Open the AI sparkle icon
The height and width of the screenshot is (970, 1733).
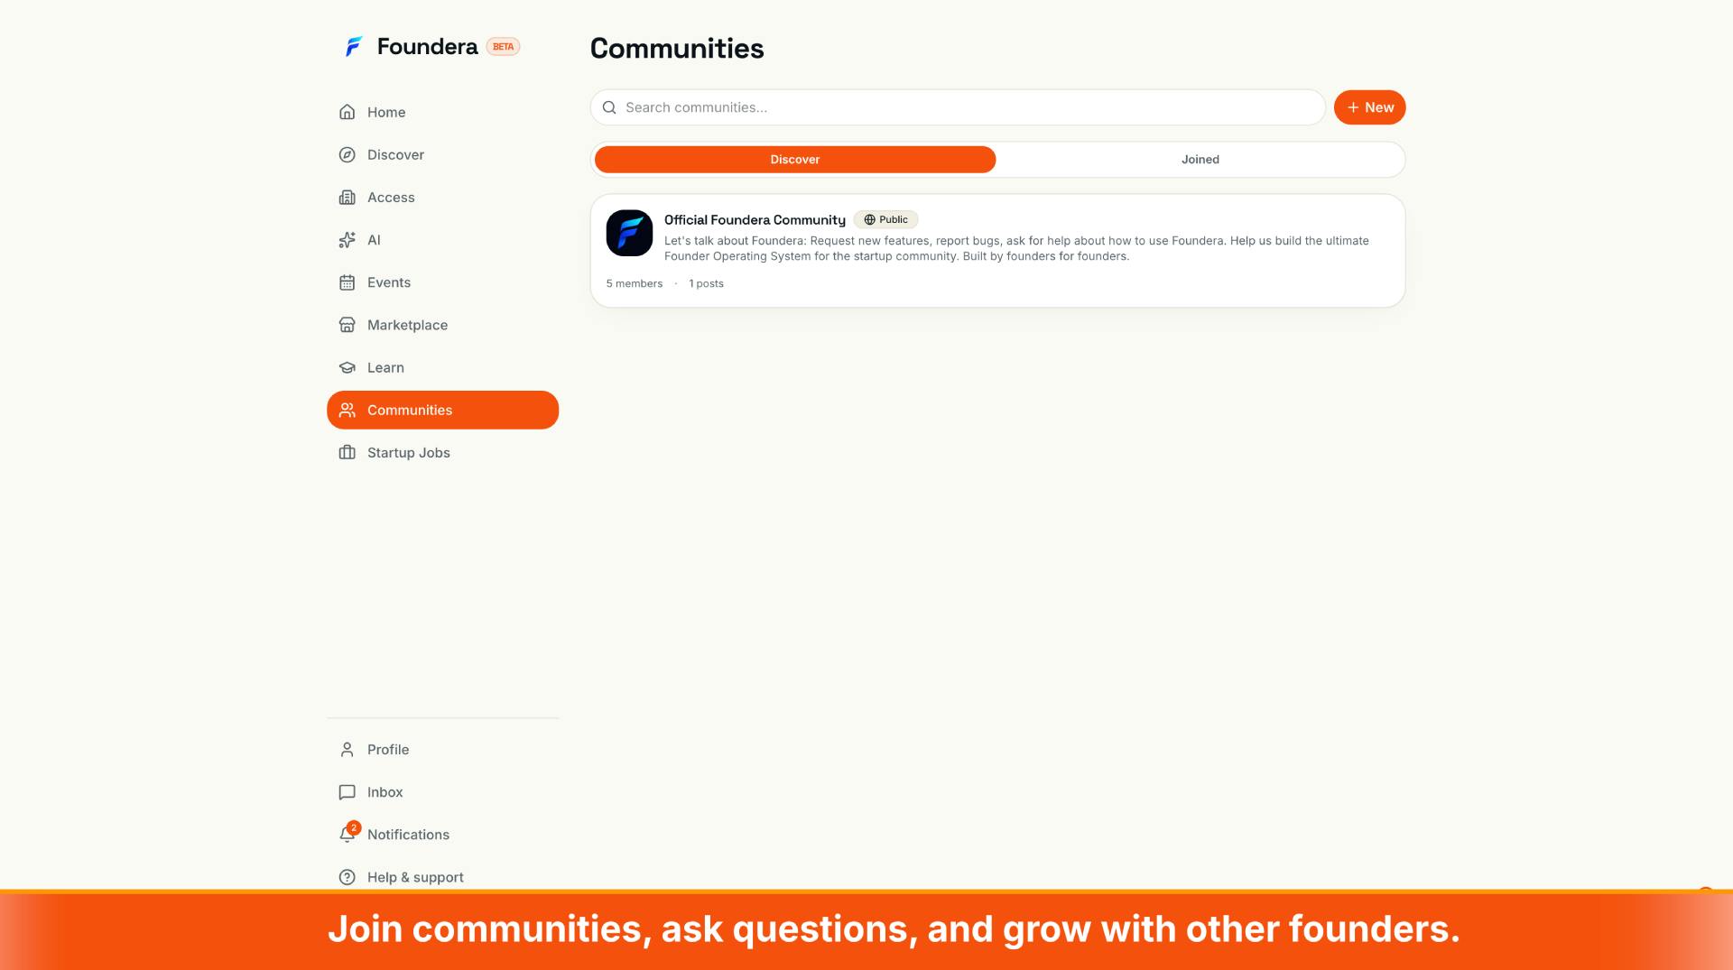347,240
